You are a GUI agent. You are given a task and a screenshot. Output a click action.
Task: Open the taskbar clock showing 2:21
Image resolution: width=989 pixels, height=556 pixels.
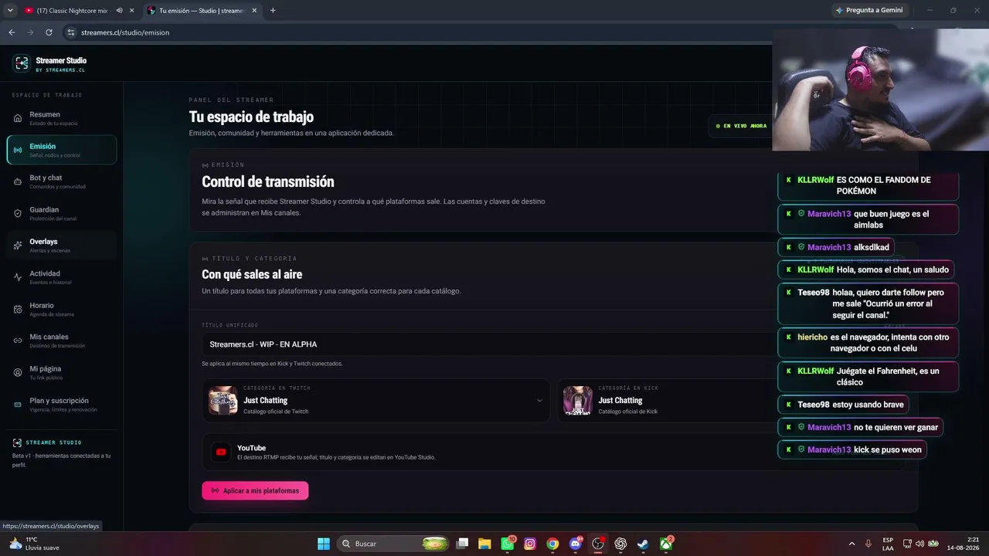tap(963, 544)
